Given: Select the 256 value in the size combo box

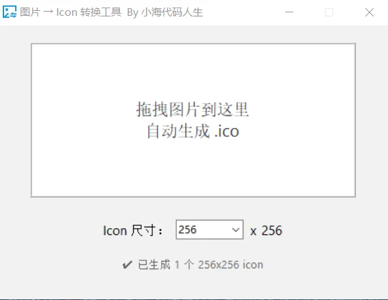Looking at the screenshot, I should pyautogui.click(x=188, y=229).
